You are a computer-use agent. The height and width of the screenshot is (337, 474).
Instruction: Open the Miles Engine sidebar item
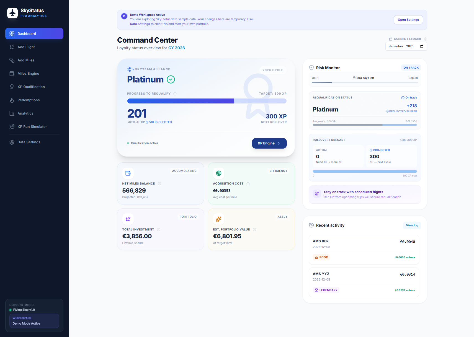(34, 74)
